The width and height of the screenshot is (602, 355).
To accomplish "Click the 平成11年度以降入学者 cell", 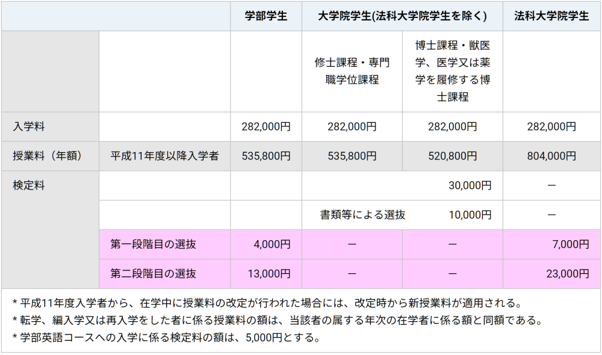I will click(165, 156).
